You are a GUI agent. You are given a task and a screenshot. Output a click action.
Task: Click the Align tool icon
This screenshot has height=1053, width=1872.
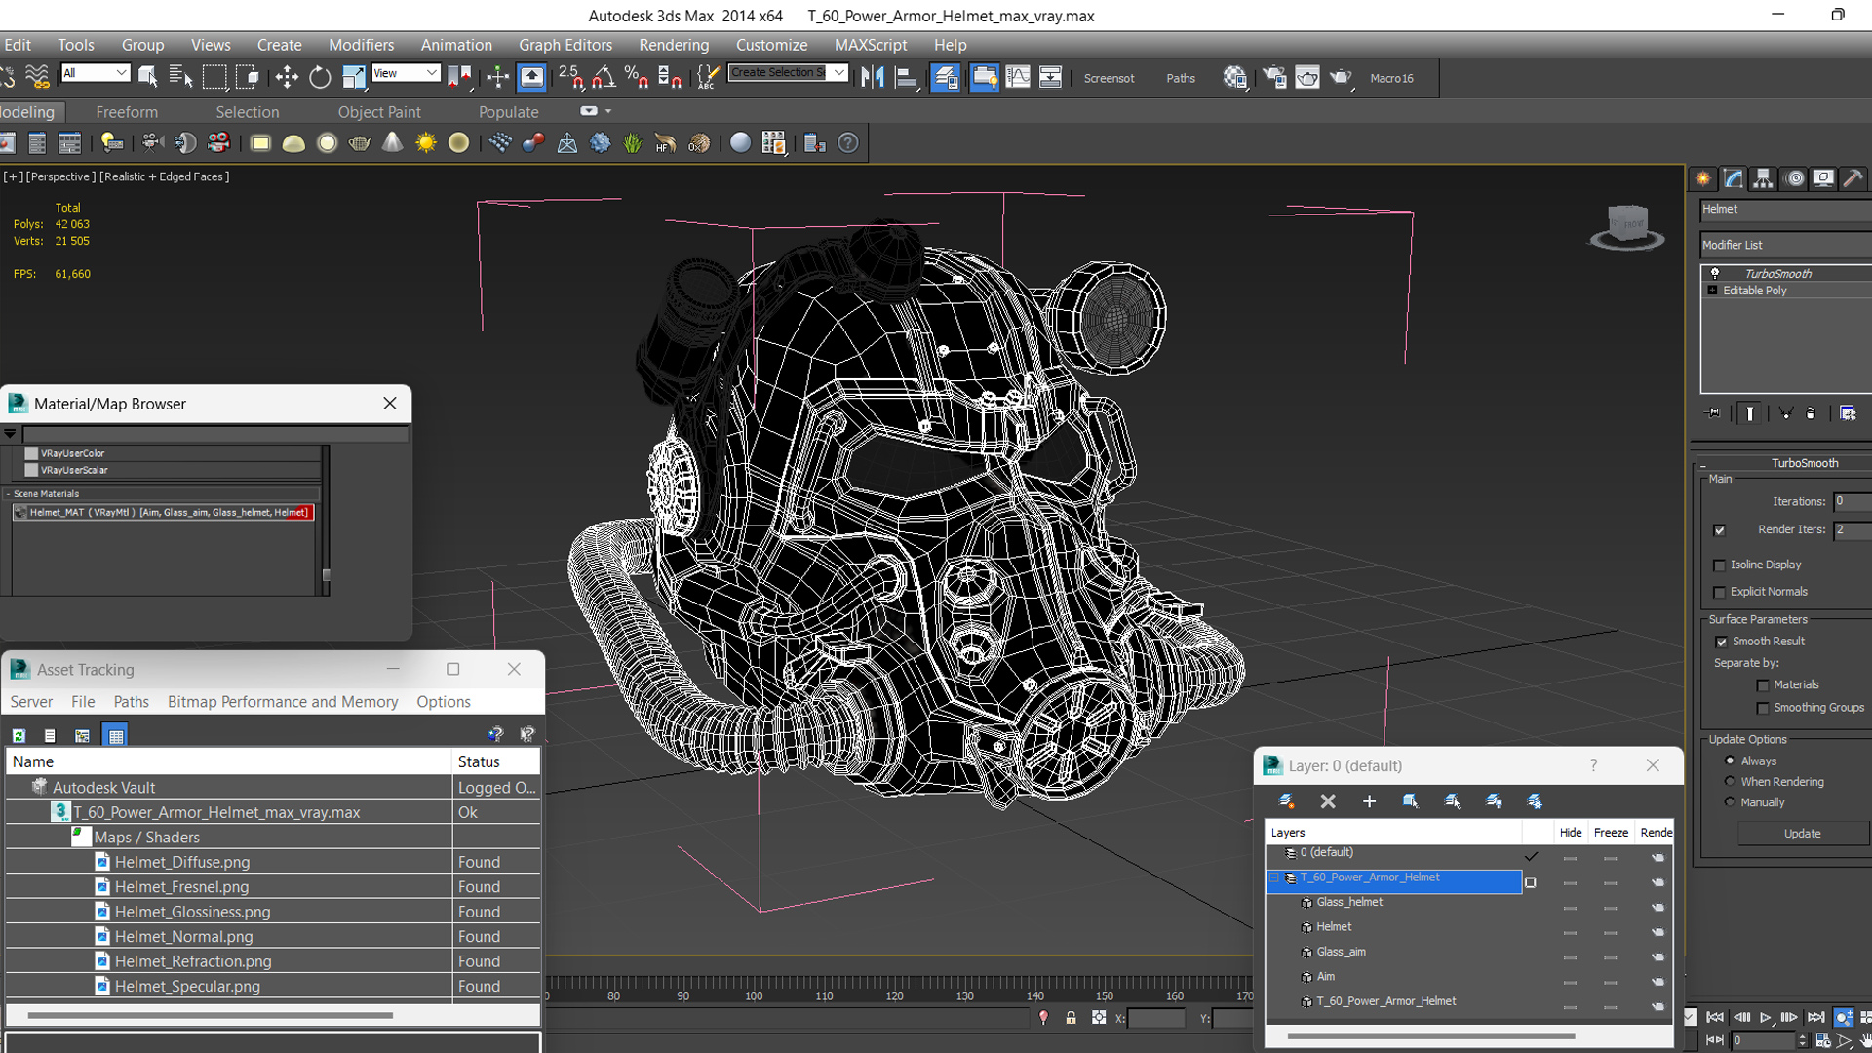(x=907, y=77)
